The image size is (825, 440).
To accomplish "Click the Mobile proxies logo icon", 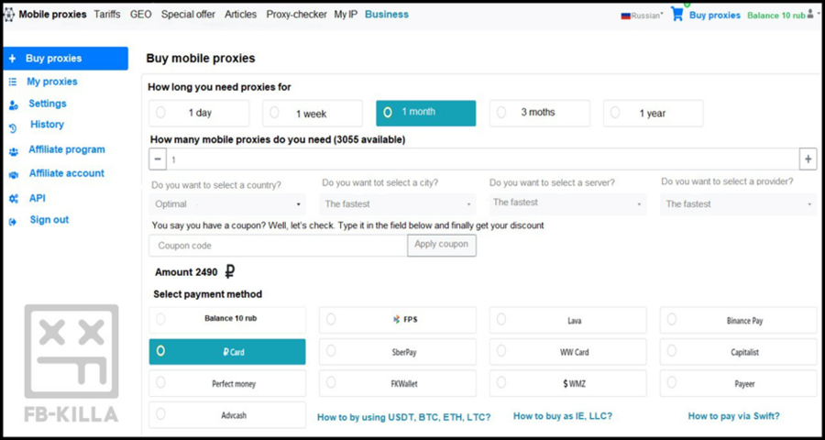I will coord(8,15).
